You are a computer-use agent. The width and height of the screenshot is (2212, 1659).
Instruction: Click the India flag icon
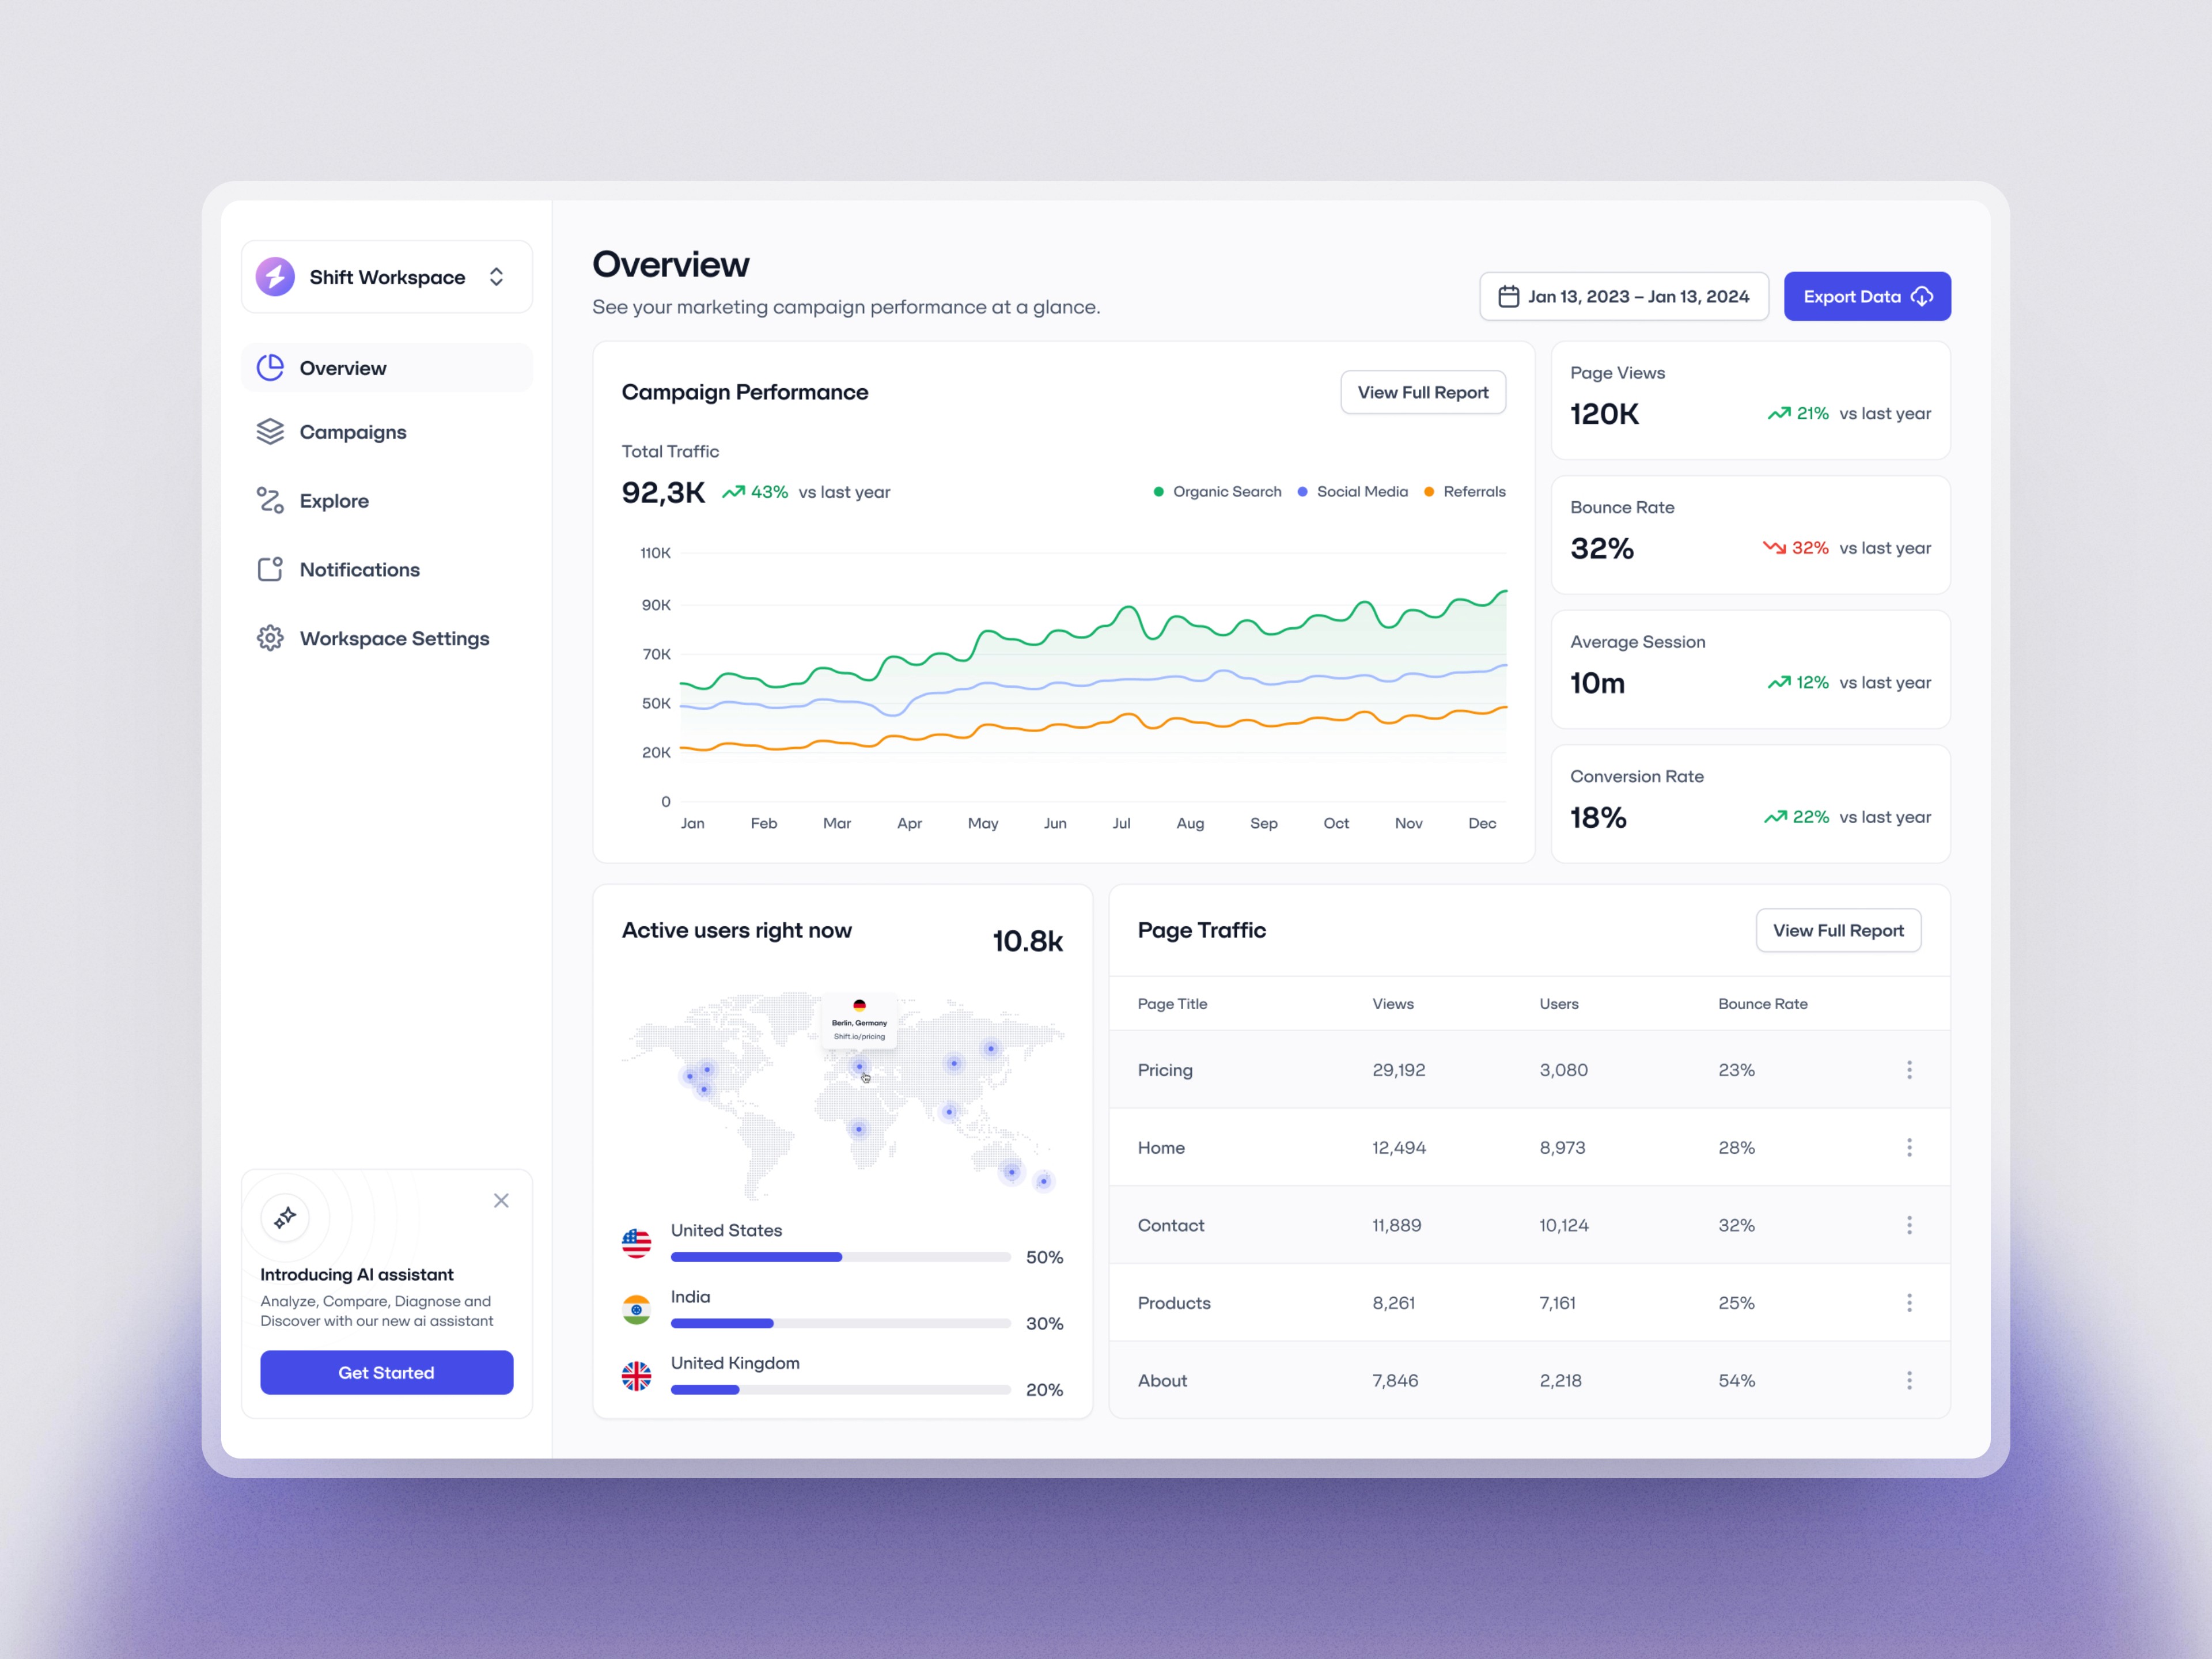(x=636, y=1309)
